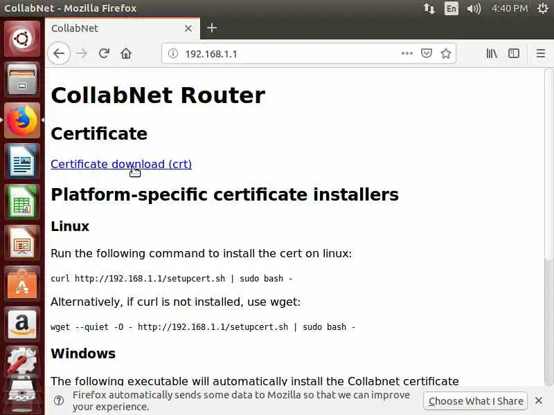Bookmark this page with the star
554x415 pixels.
pos(446,54)
